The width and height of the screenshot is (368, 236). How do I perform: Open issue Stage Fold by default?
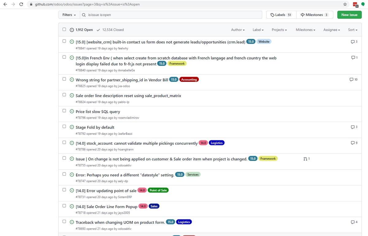pyautogui.click(x=95, y=127)
